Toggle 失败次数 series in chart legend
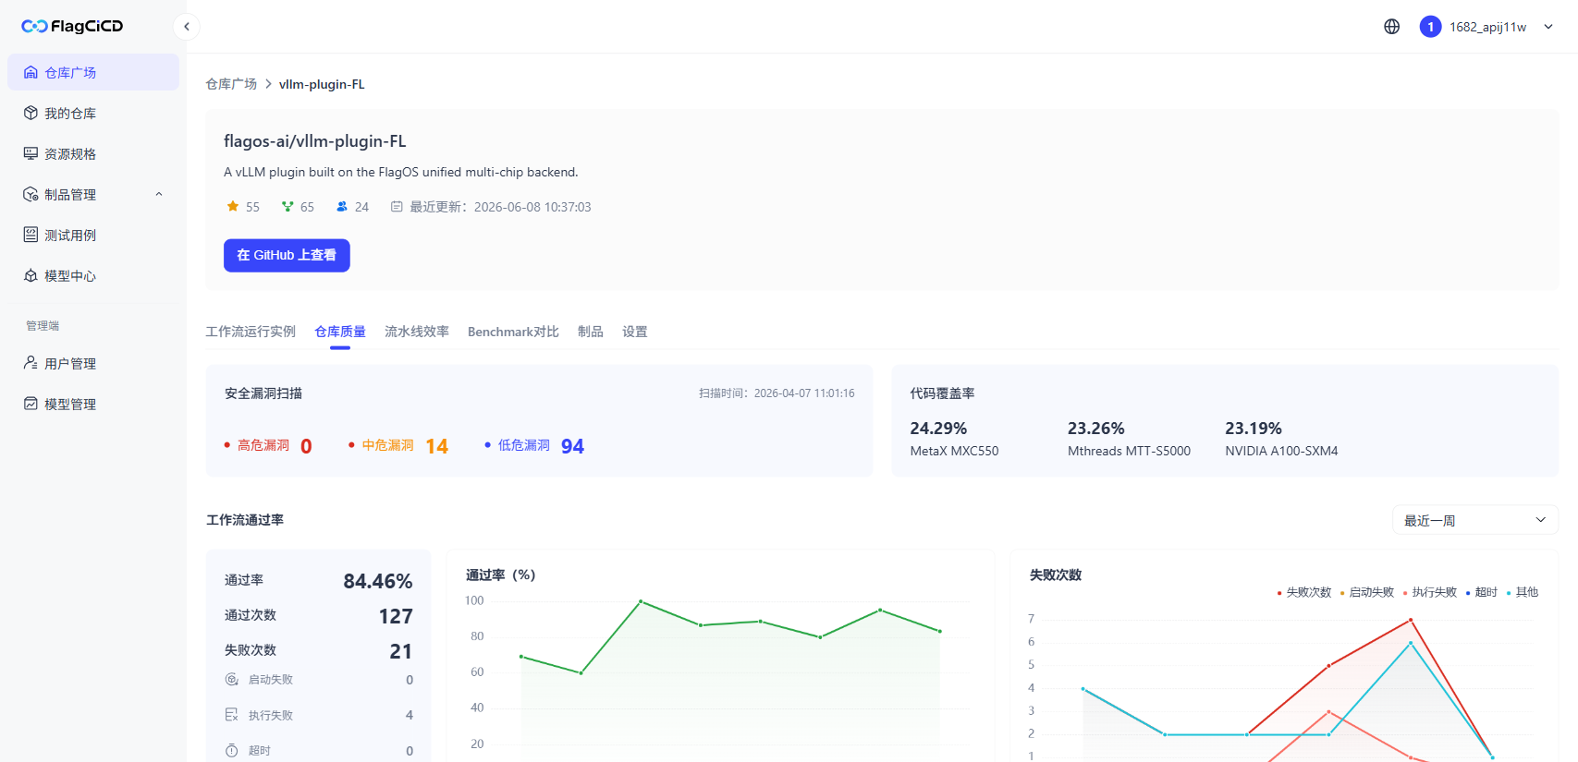This screenshot has height=762, width=1578. [x=1304, y=593]
